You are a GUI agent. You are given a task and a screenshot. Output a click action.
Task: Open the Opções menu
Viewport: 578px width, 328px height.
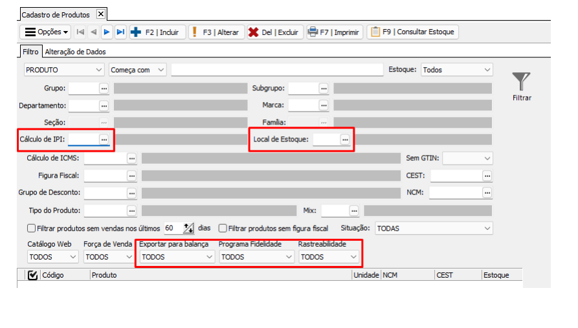click(47, 32)
